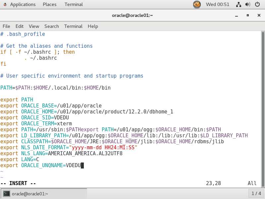The width and height of the screenshot is (265, 199).
Task: Click the GNOME foot icon beside Applications
Action: [x=5, y=4]
